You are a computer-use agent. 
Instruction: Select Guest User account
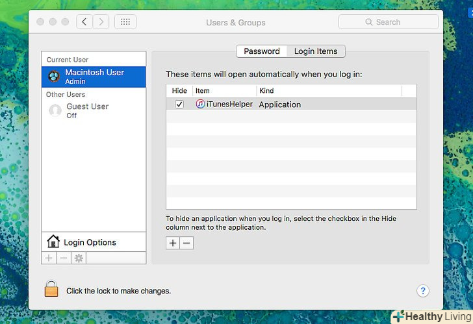tap(87, 110)
